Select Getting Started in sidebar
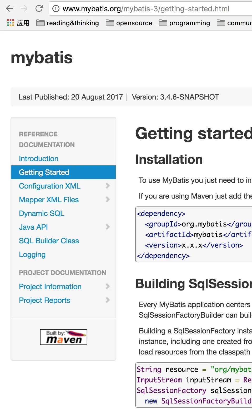 (63, 172)
